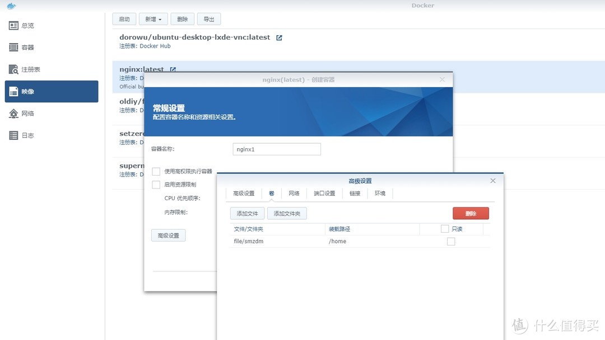The height and width of the screenshot is (340, 605).
Task: Switch to the 端口设置 tab
Action: 324,193
